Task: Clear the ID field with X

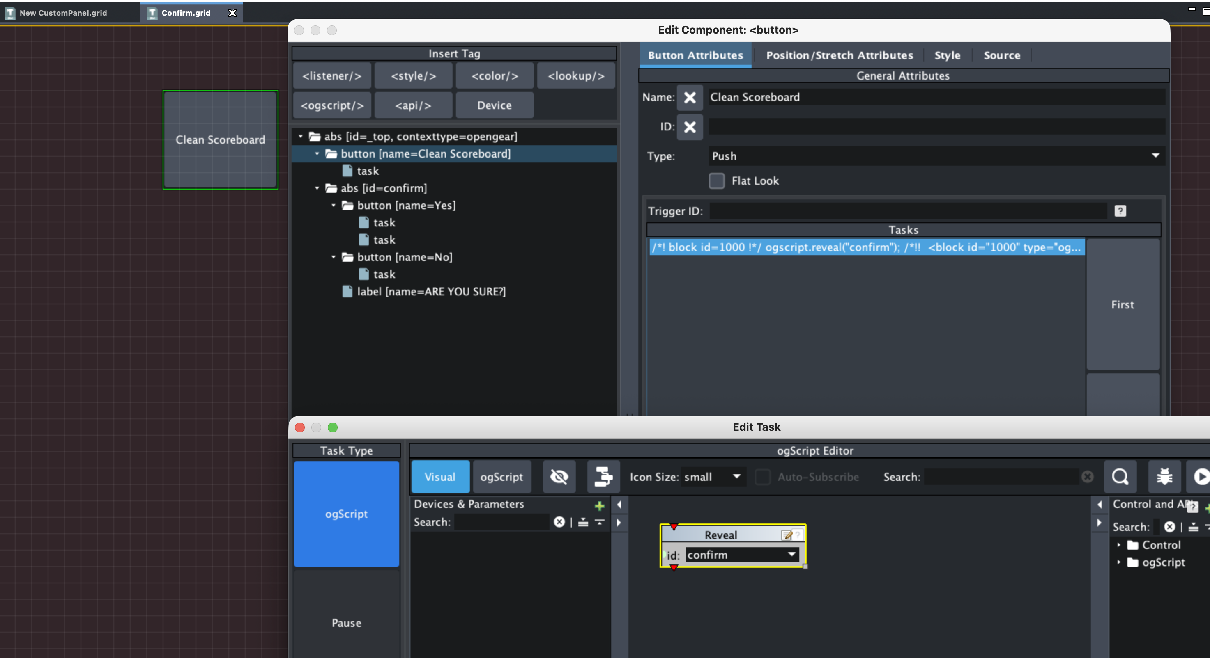Action: [x=690, y=127]
